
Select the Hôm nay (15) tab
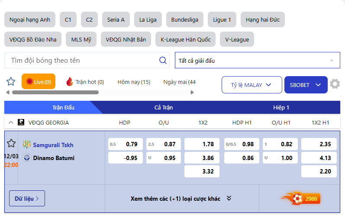point(134,82)
